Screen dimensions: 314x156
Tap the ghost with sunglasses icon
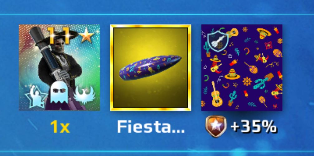point(59,94)
